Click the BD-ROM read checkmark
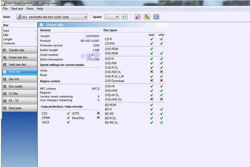This screenshot has height=167, width=250. coord(152,105)
